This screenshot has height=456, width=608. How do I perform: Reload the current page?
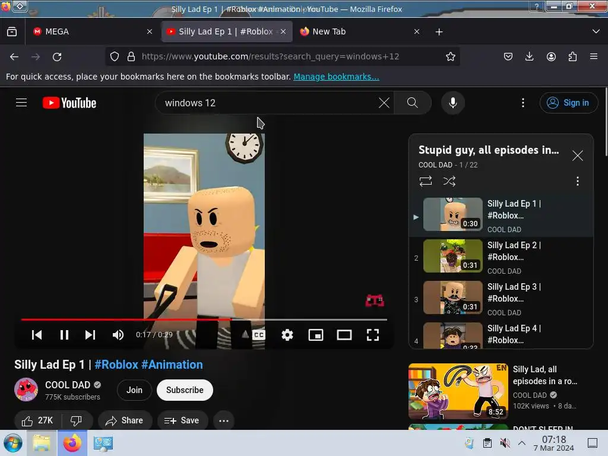tap(57, 57)
